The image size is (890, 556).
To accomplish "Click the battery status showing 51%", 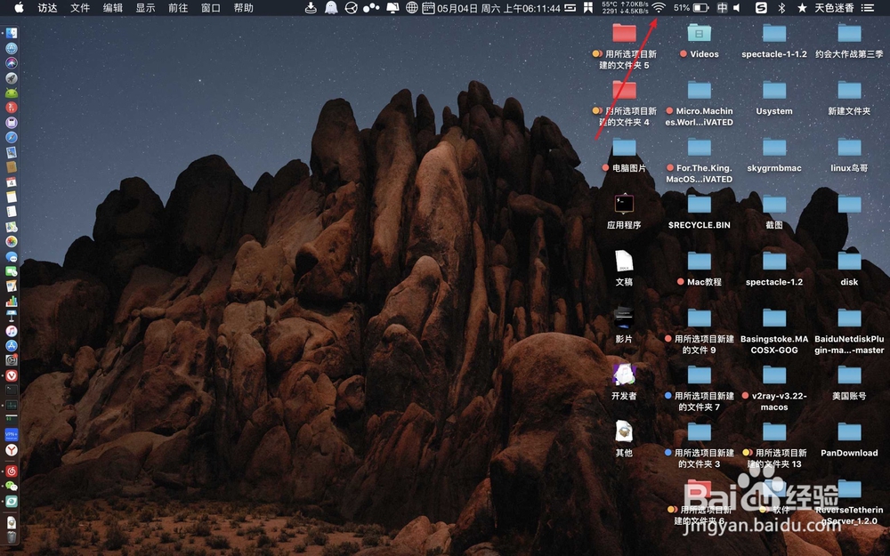I will (x=691, y=8).
